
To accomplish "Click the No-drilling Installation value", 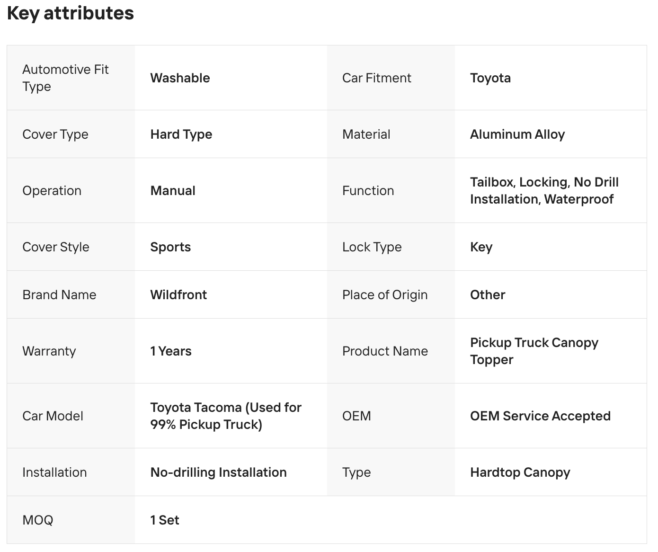I will click(218, 472).
